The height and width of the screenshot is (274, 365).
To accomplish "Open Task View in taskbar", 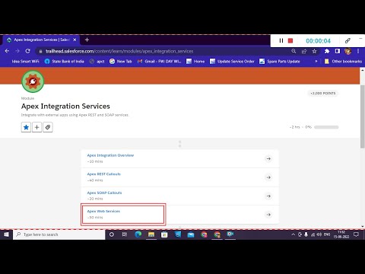I will click(x=125, y=234).
